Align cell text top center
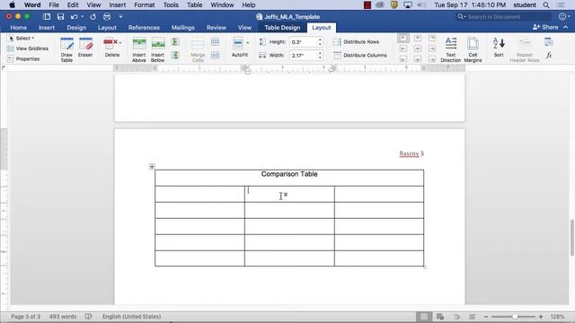 click(x=418, y=38)
